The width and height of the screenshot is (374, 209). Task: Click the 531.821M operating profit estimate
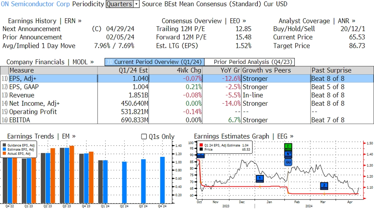[134, 112]
